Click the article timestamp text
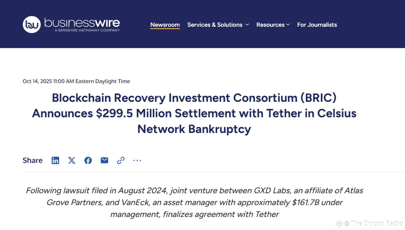405x230 pixels. 76,81
